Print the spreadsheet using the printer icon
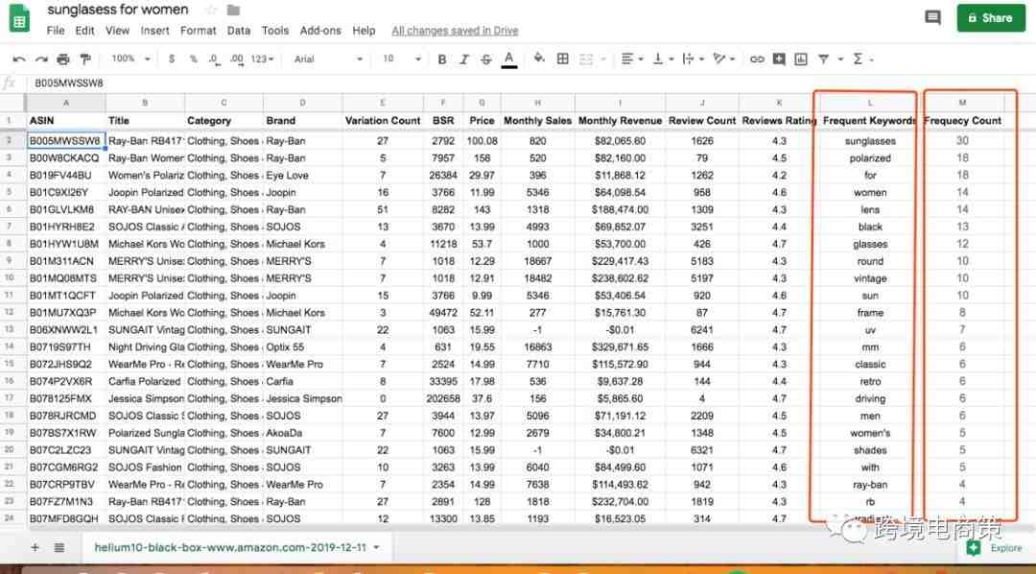 click(62, 60)
